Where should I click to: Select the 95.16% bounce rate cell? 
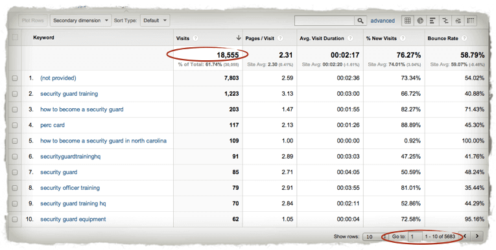tap(475, 219)
